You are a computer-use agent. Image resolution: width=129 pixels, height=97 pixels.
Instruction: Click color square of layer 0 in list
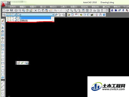[x=18, y=18]
